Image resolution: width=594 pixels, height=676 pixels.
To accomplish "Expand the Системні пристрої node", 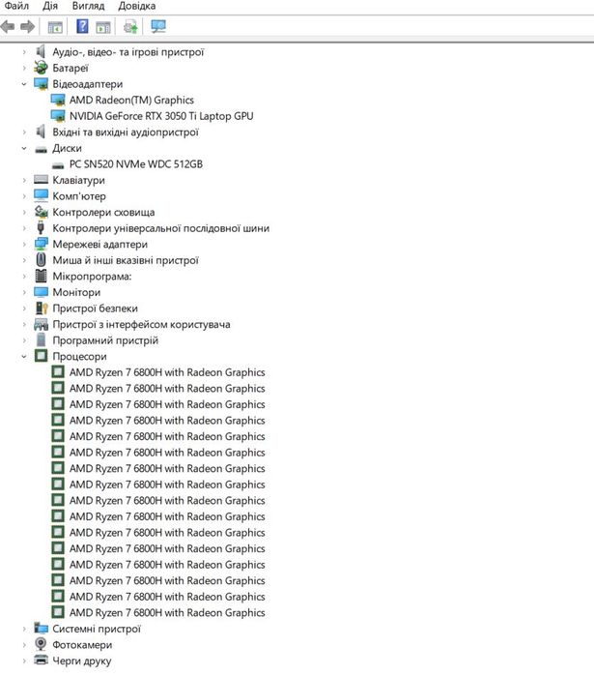I will click(24, 629).
